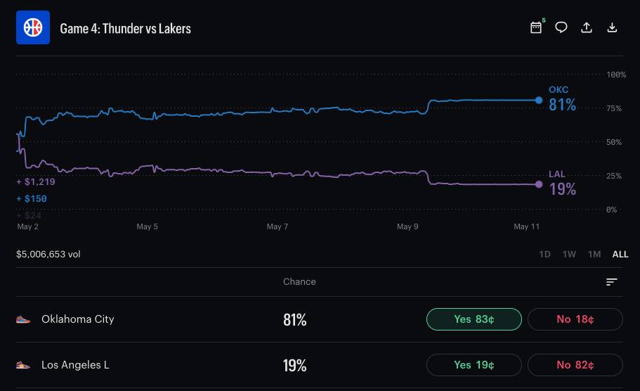Open the sort filter icon beside Chance
The image size is (640, 391).
click(611, 282)
